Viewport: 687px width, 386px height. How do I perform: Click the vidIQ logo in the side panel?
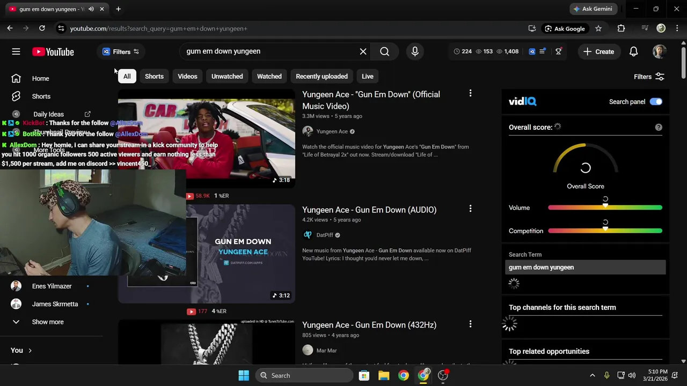[x=523, y=101]
